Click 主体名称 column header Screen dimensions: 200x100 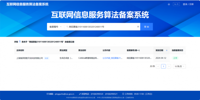(20, 50)
